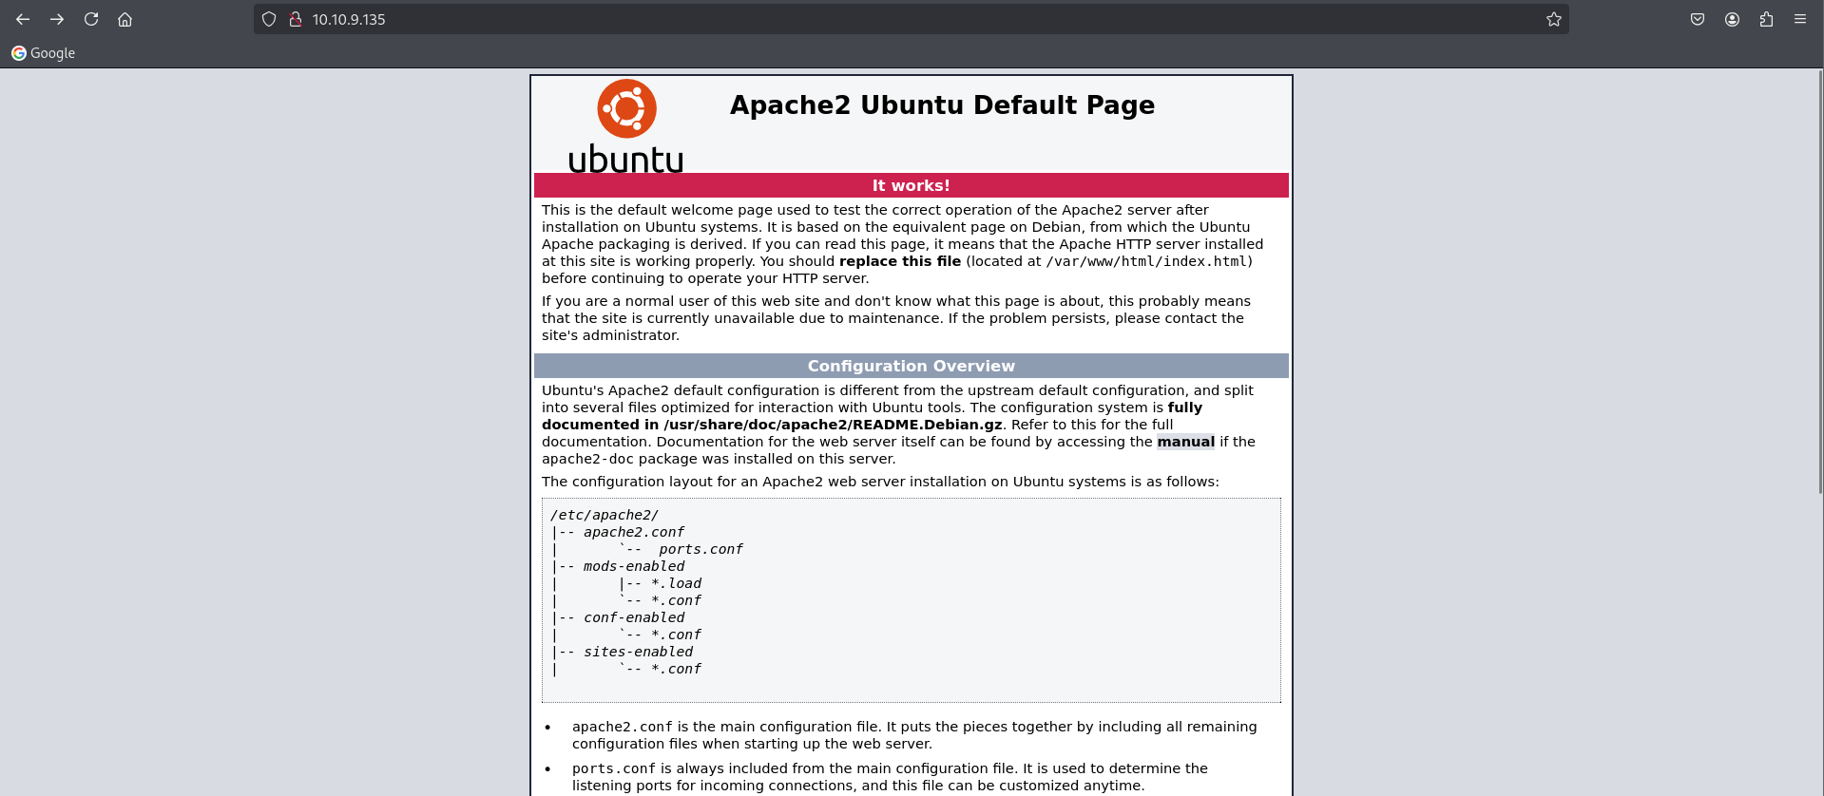
Task: Open the hamburger application menu
Action: click(x=1800, y=19)
